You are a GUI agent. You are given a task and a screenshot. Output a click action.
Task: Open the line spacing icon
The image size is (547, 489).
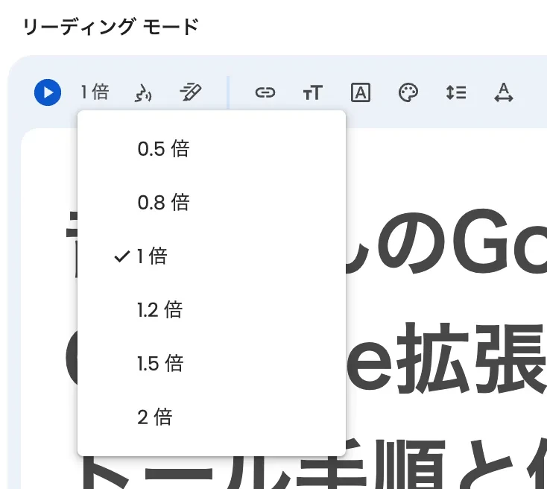456,93
